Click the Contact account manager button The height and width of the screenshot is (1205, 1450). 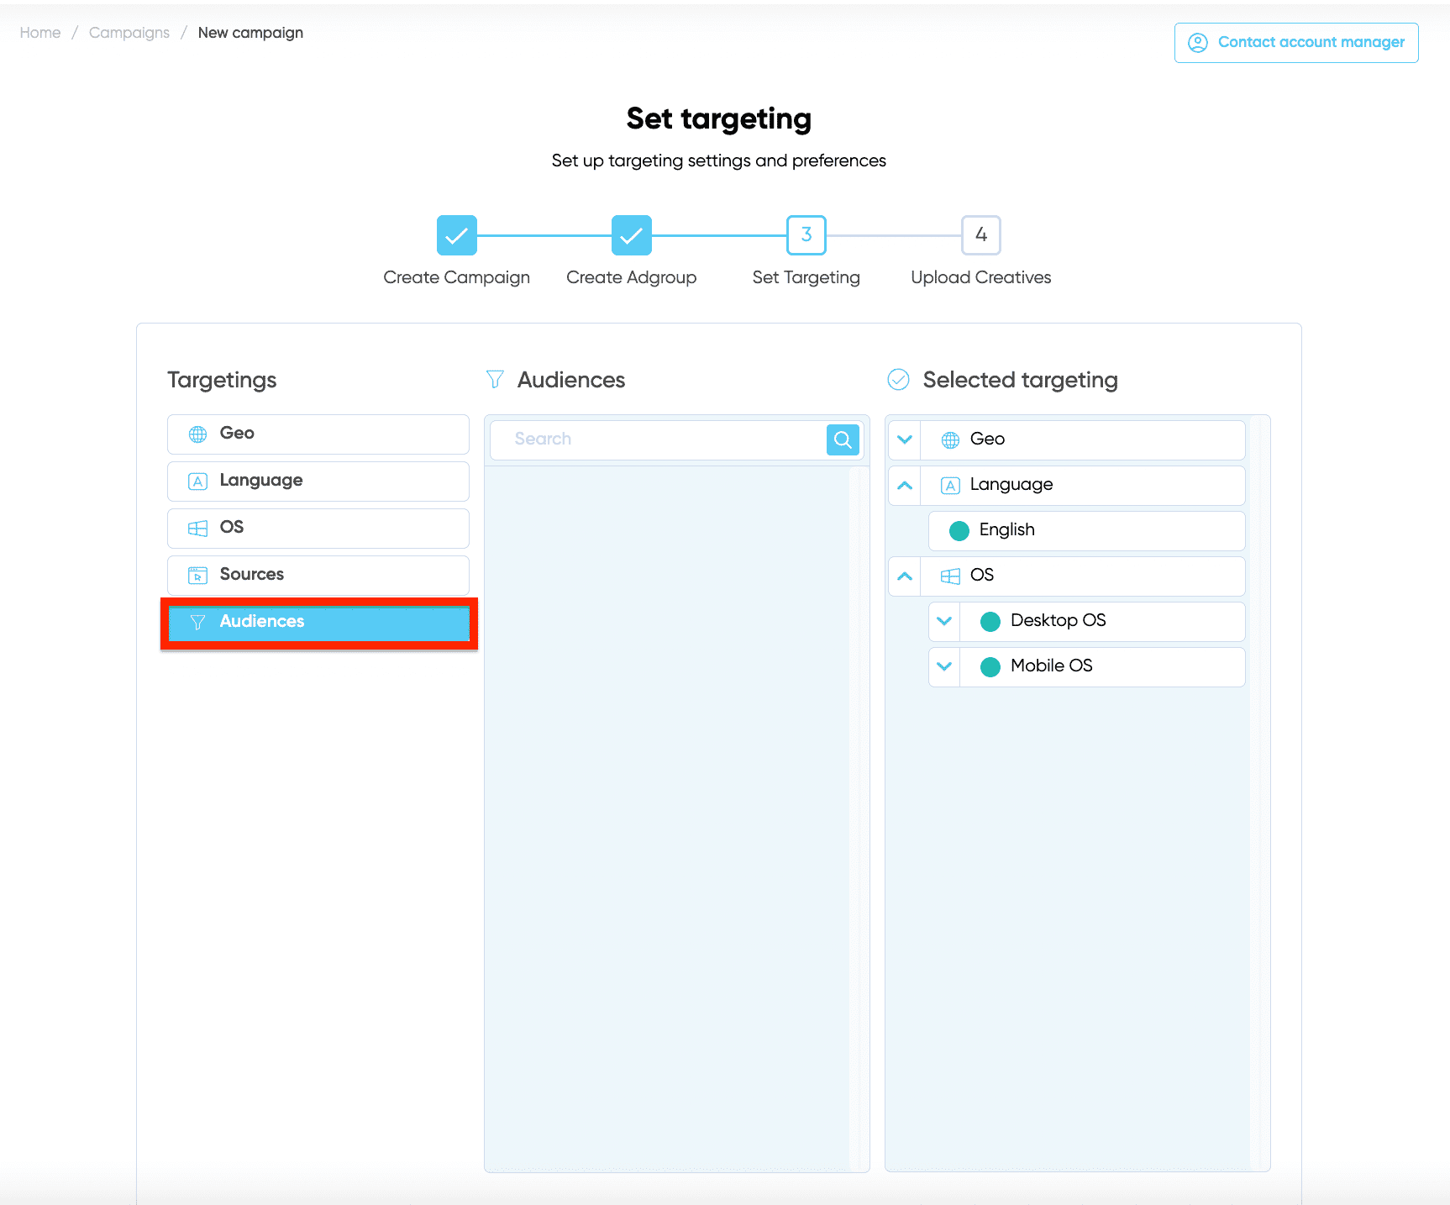[1295, 42]
